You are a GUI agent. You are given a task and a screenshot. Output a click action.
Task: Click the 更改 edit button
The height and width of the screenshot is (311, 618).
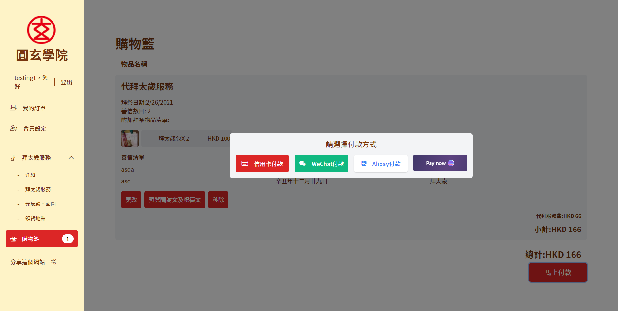[131, 200]
